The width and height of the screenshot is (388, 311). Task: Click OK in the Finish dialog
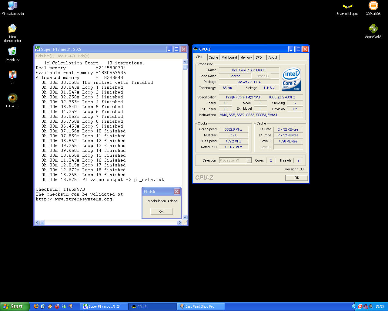(162, 211)
